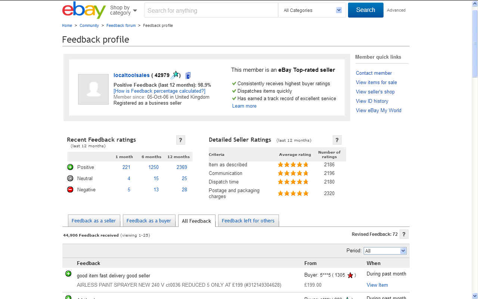This screenshot has width=478, height=299.
Task: Click the default profile avatar picture
Action: 93,89
